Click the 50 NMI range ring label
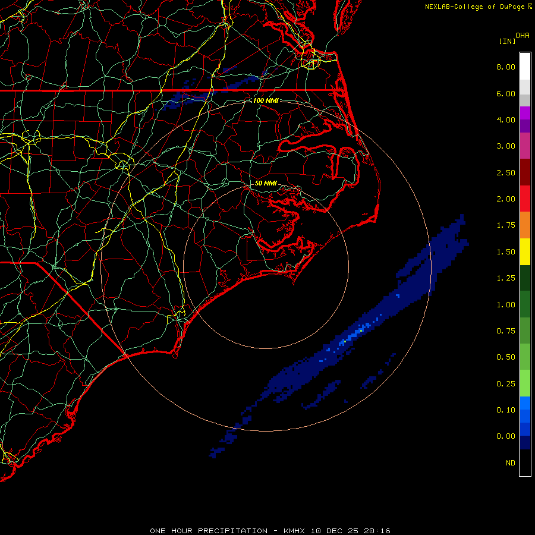Screen dimensions: 535x535 266,183
